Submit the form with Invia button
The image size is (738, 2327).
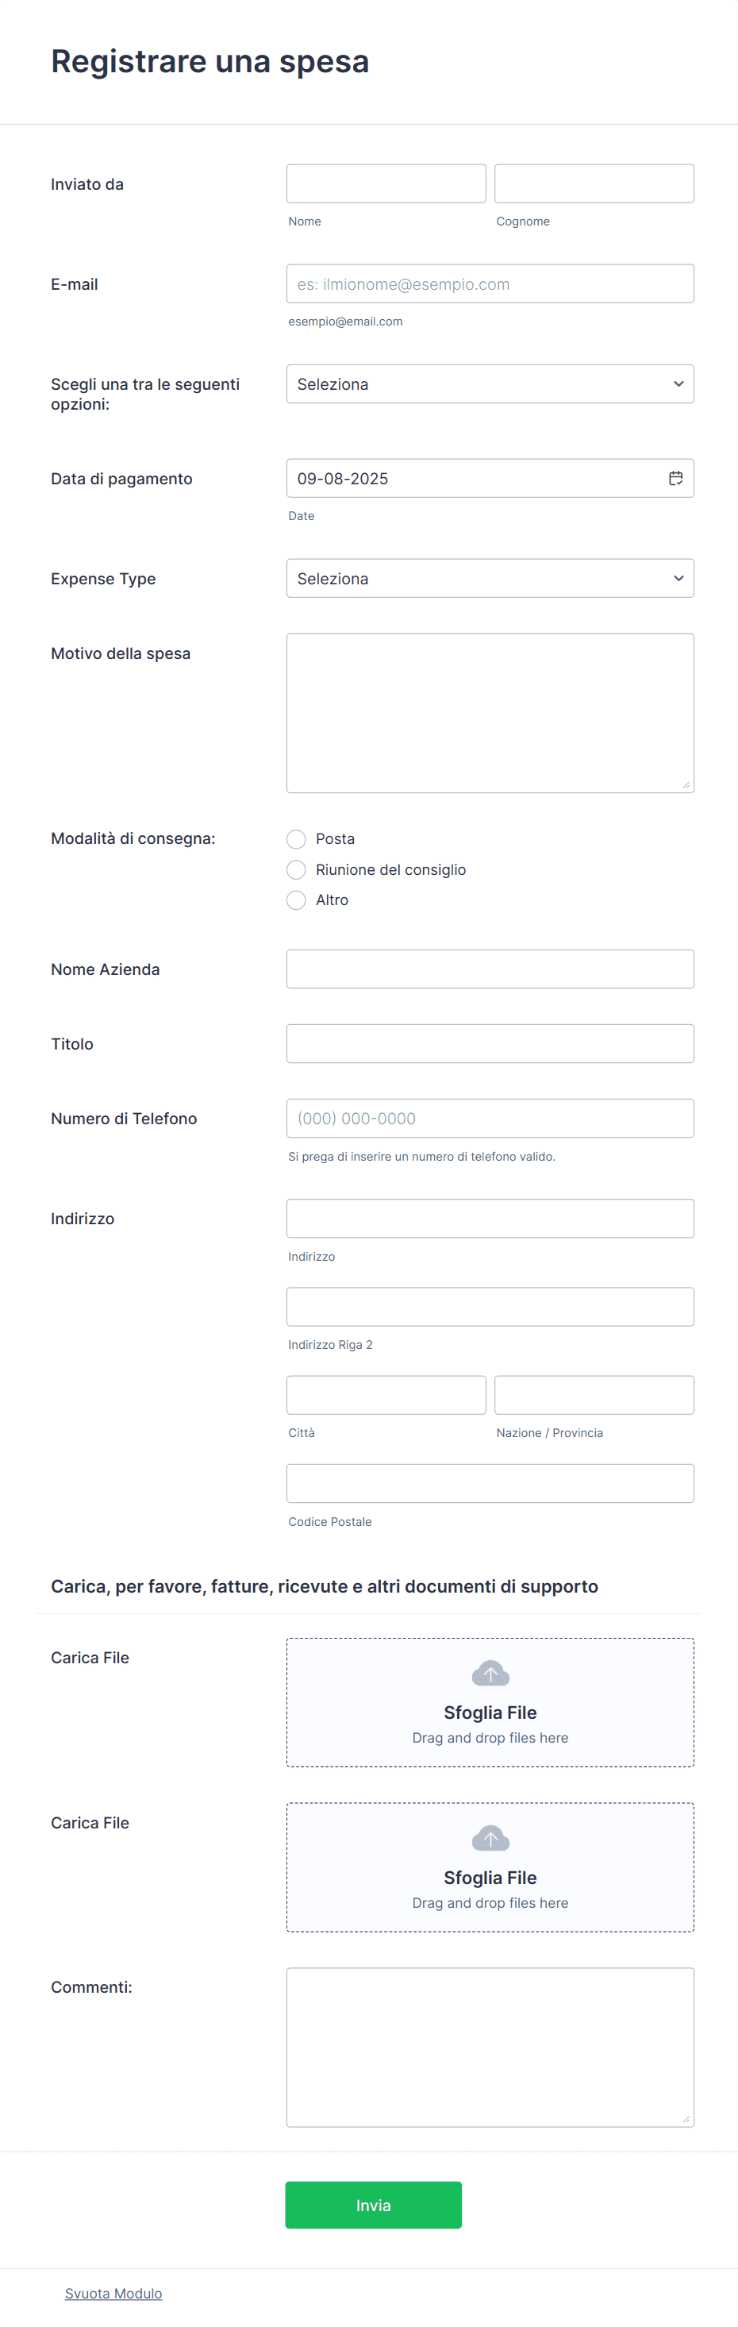pyautogui.click(x=373, y=2205)
